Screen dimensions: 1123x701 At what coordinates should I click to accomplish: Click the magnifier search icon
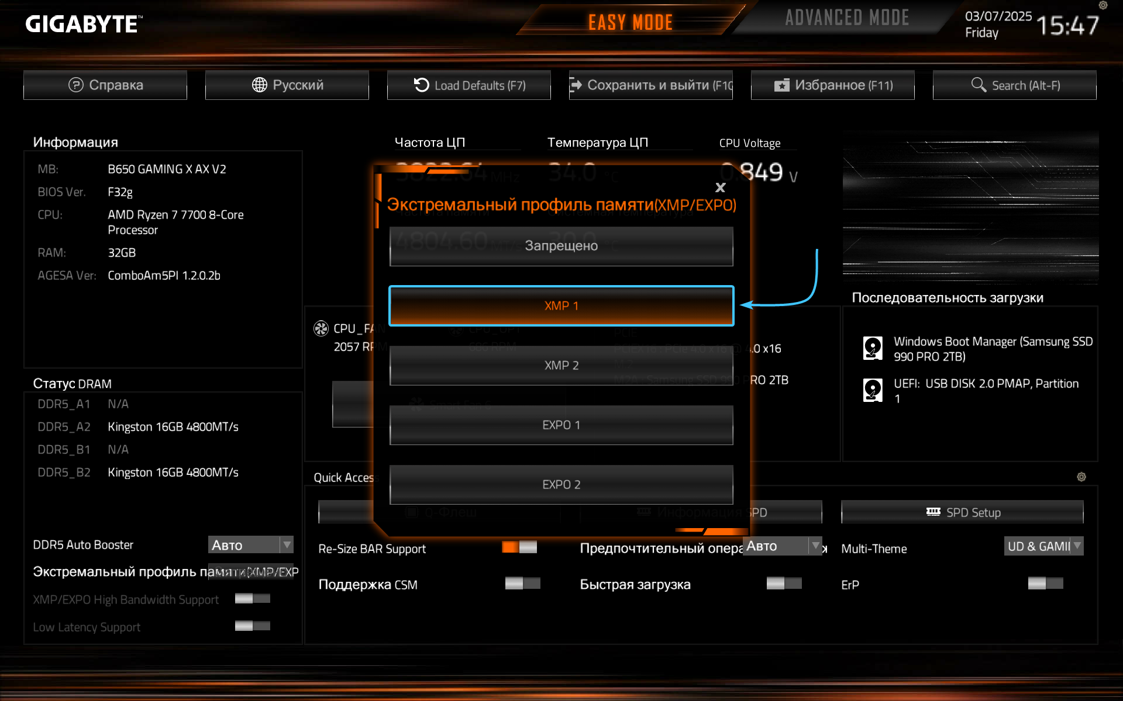[x=979, y=85]
